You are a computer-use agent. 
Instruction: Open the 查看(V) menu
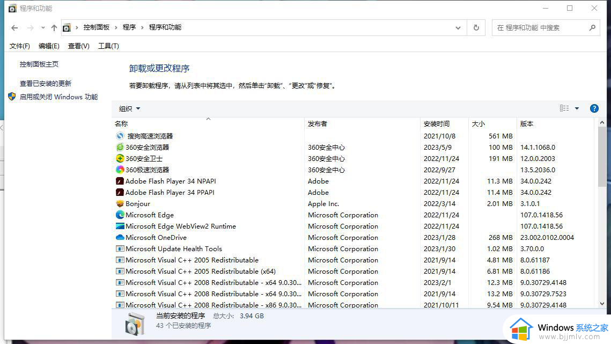click(x=78, y=46)
